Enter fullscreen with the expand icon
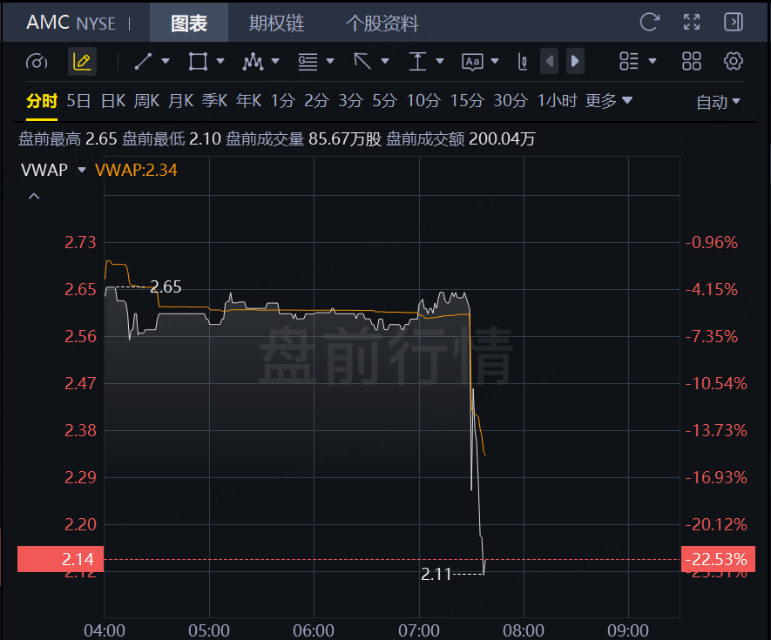Image resolution: width=771 pixels, height=640 pixels. [x=692, y=22]
